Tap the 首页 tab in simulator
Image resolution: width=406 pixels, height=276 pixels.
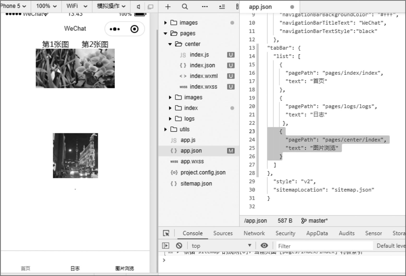(x=25, y=268)
